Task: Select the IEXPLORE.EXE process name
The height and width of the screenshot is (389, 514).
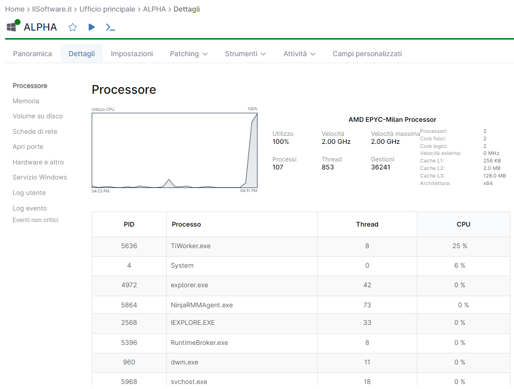Action: tap(192, 323)
